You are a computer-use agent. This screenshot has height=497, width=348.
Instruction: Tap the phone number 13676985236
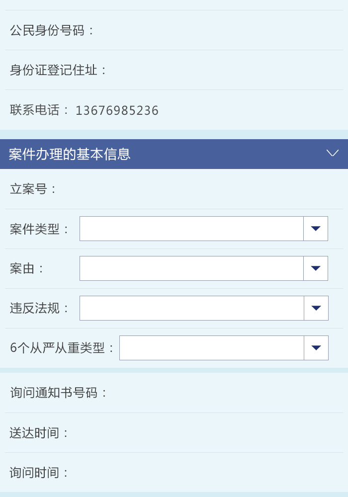(x=117, y=110)
